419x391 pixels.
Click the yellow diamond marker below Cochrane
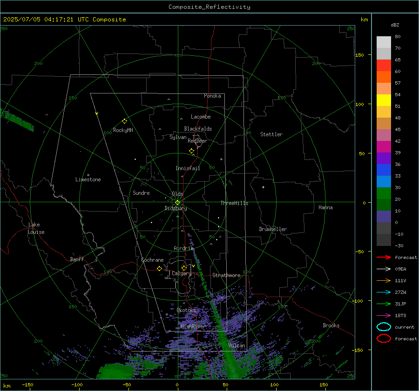pos(160,268)
